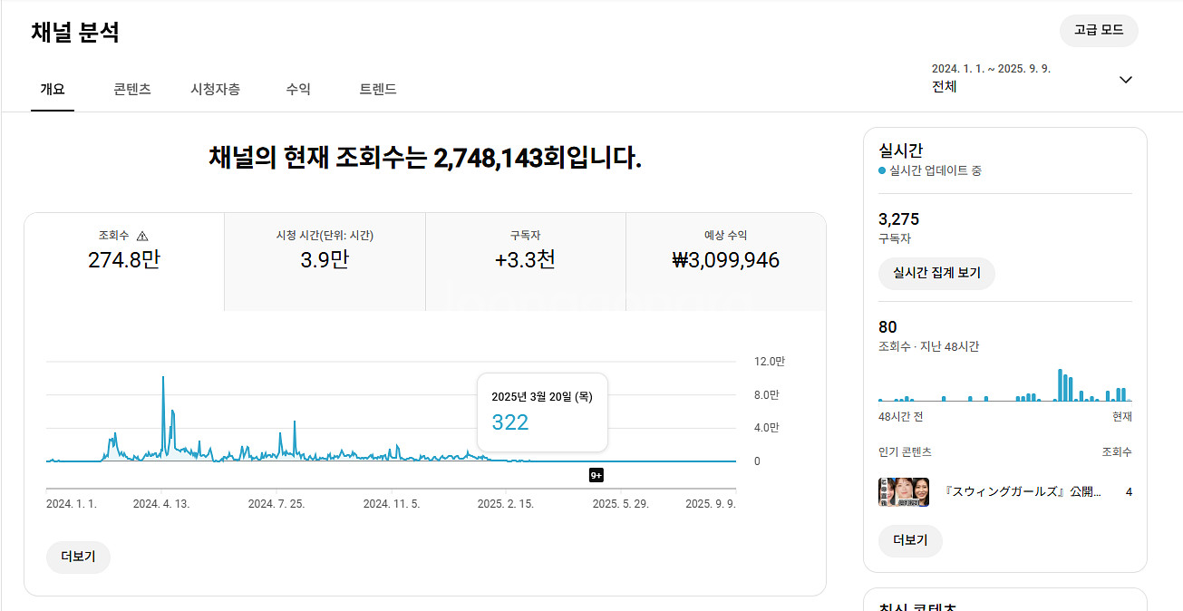Click the 실시간 업데이트 중 status text

point(936,170)
